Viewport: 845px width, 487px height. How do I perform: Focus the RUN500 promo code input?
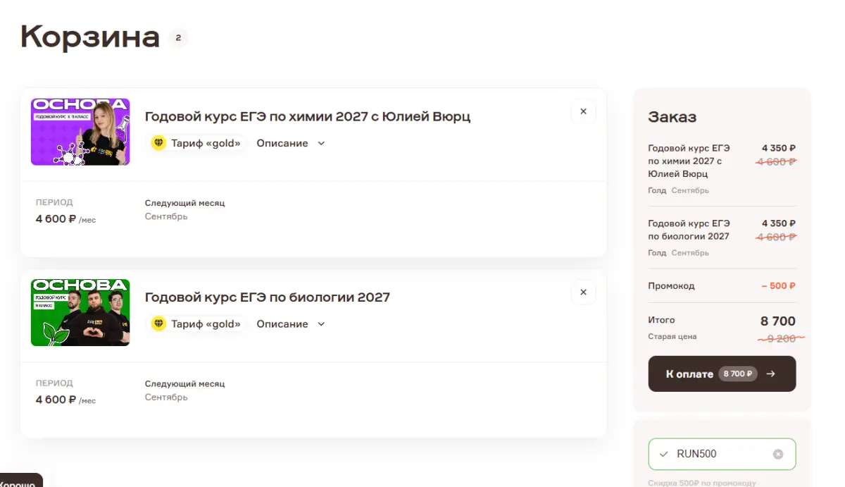click(x=722, y=454)
